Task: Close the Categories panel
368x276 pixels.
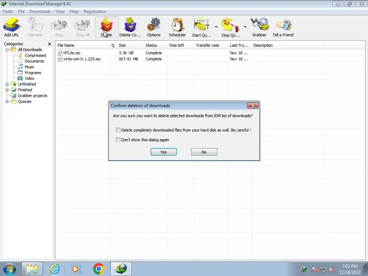Action: coord(50,44)
